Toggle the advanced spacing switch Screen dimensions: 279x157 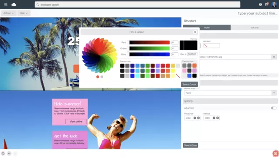tap(274, 108)
